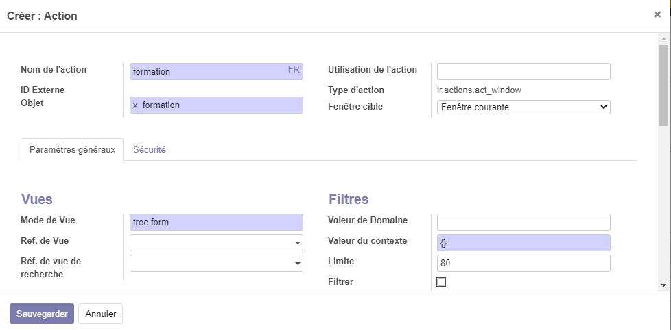The height and width of the screenshot is (330, 671).
Task: Select the Paramètres généraux tab
Action: 72,149
